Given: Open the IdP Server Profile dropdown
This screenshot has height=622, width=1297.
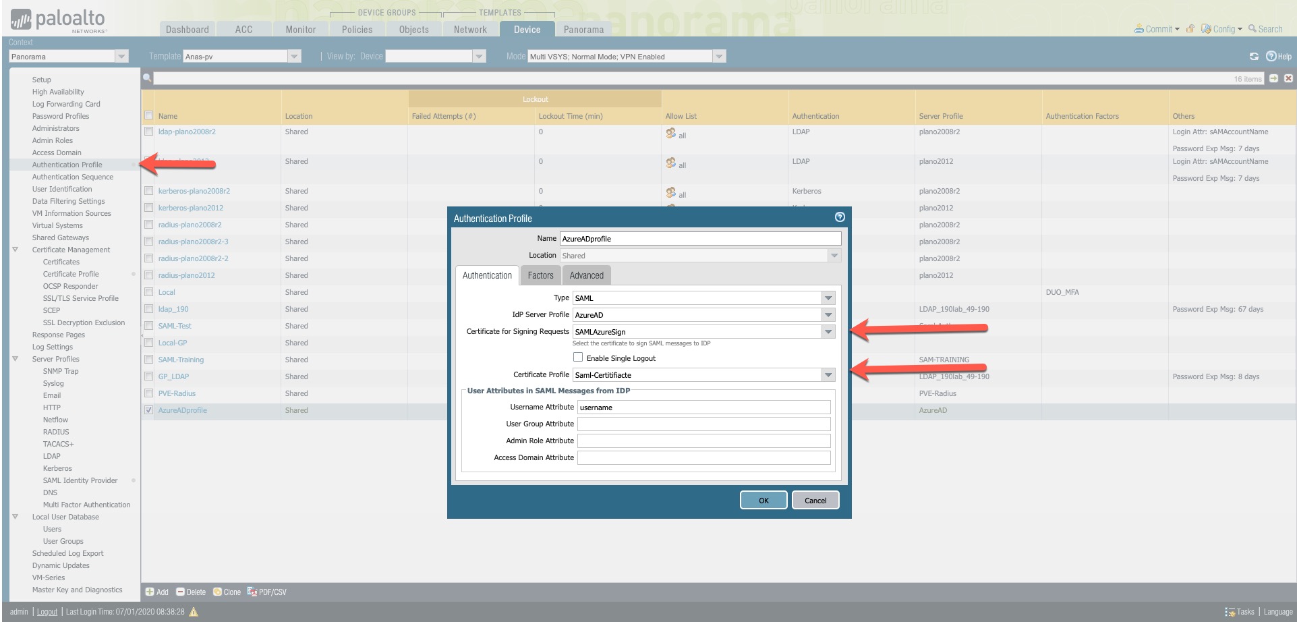Looking at the screenshot, I should tap(828, 315).
